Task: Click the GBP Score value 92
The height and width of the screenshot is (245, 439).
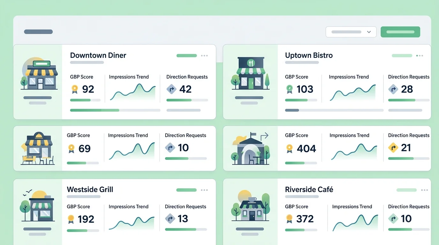Action: point(88,89)
